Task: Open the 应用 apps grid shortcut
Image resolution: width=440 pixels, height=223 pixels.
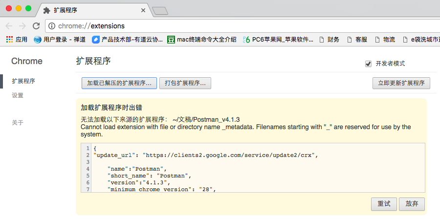Action: [16, 40]
